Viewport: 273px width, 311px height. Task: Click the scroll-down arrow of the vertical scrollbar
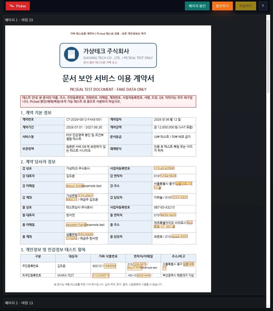tap(268, 306)
